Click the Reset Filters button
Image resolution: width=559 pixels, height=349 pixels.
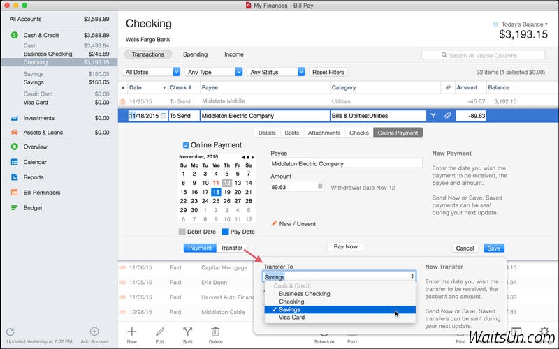click(x=328, y=72)
